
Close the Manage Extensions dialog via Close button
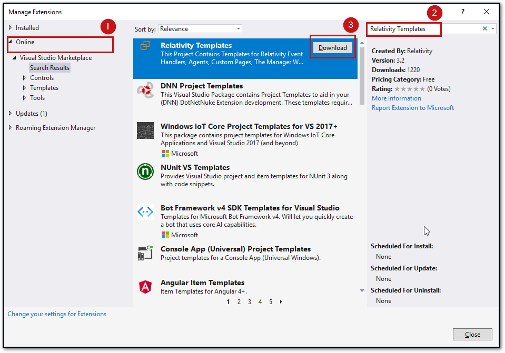(472, 335)
